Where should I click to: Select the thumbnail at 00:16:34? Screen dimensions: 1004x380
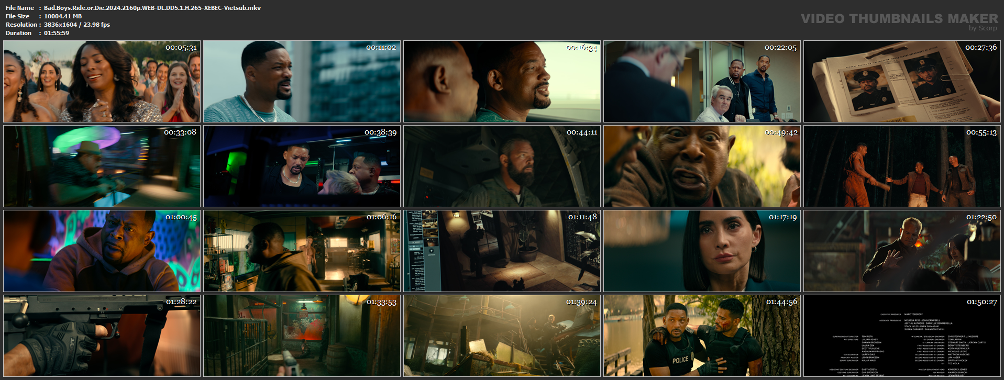pyautogui.click(x=502, y=82)
